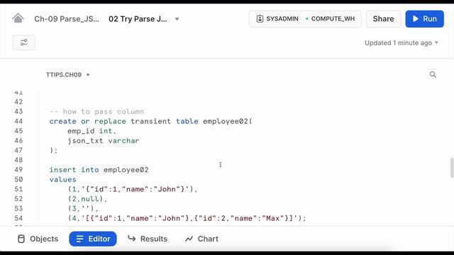This screenshot has width=454, height=255.
Task: Click line number 49 in gutter
Action: click(18, 170)
